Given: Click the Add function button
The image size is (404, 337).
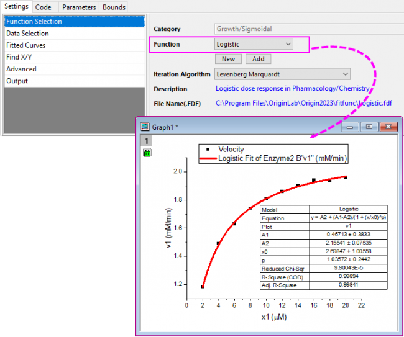Looking at the screenshot, I should [x=258, y=59].
